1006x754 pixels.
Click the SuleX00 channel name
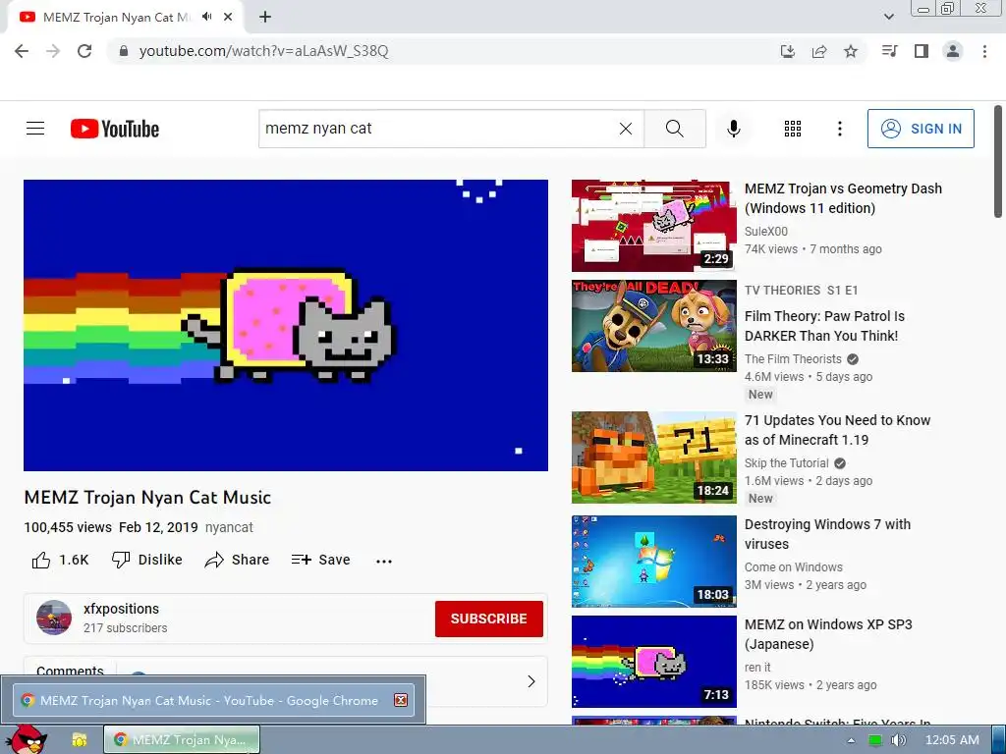click(766, 232)
